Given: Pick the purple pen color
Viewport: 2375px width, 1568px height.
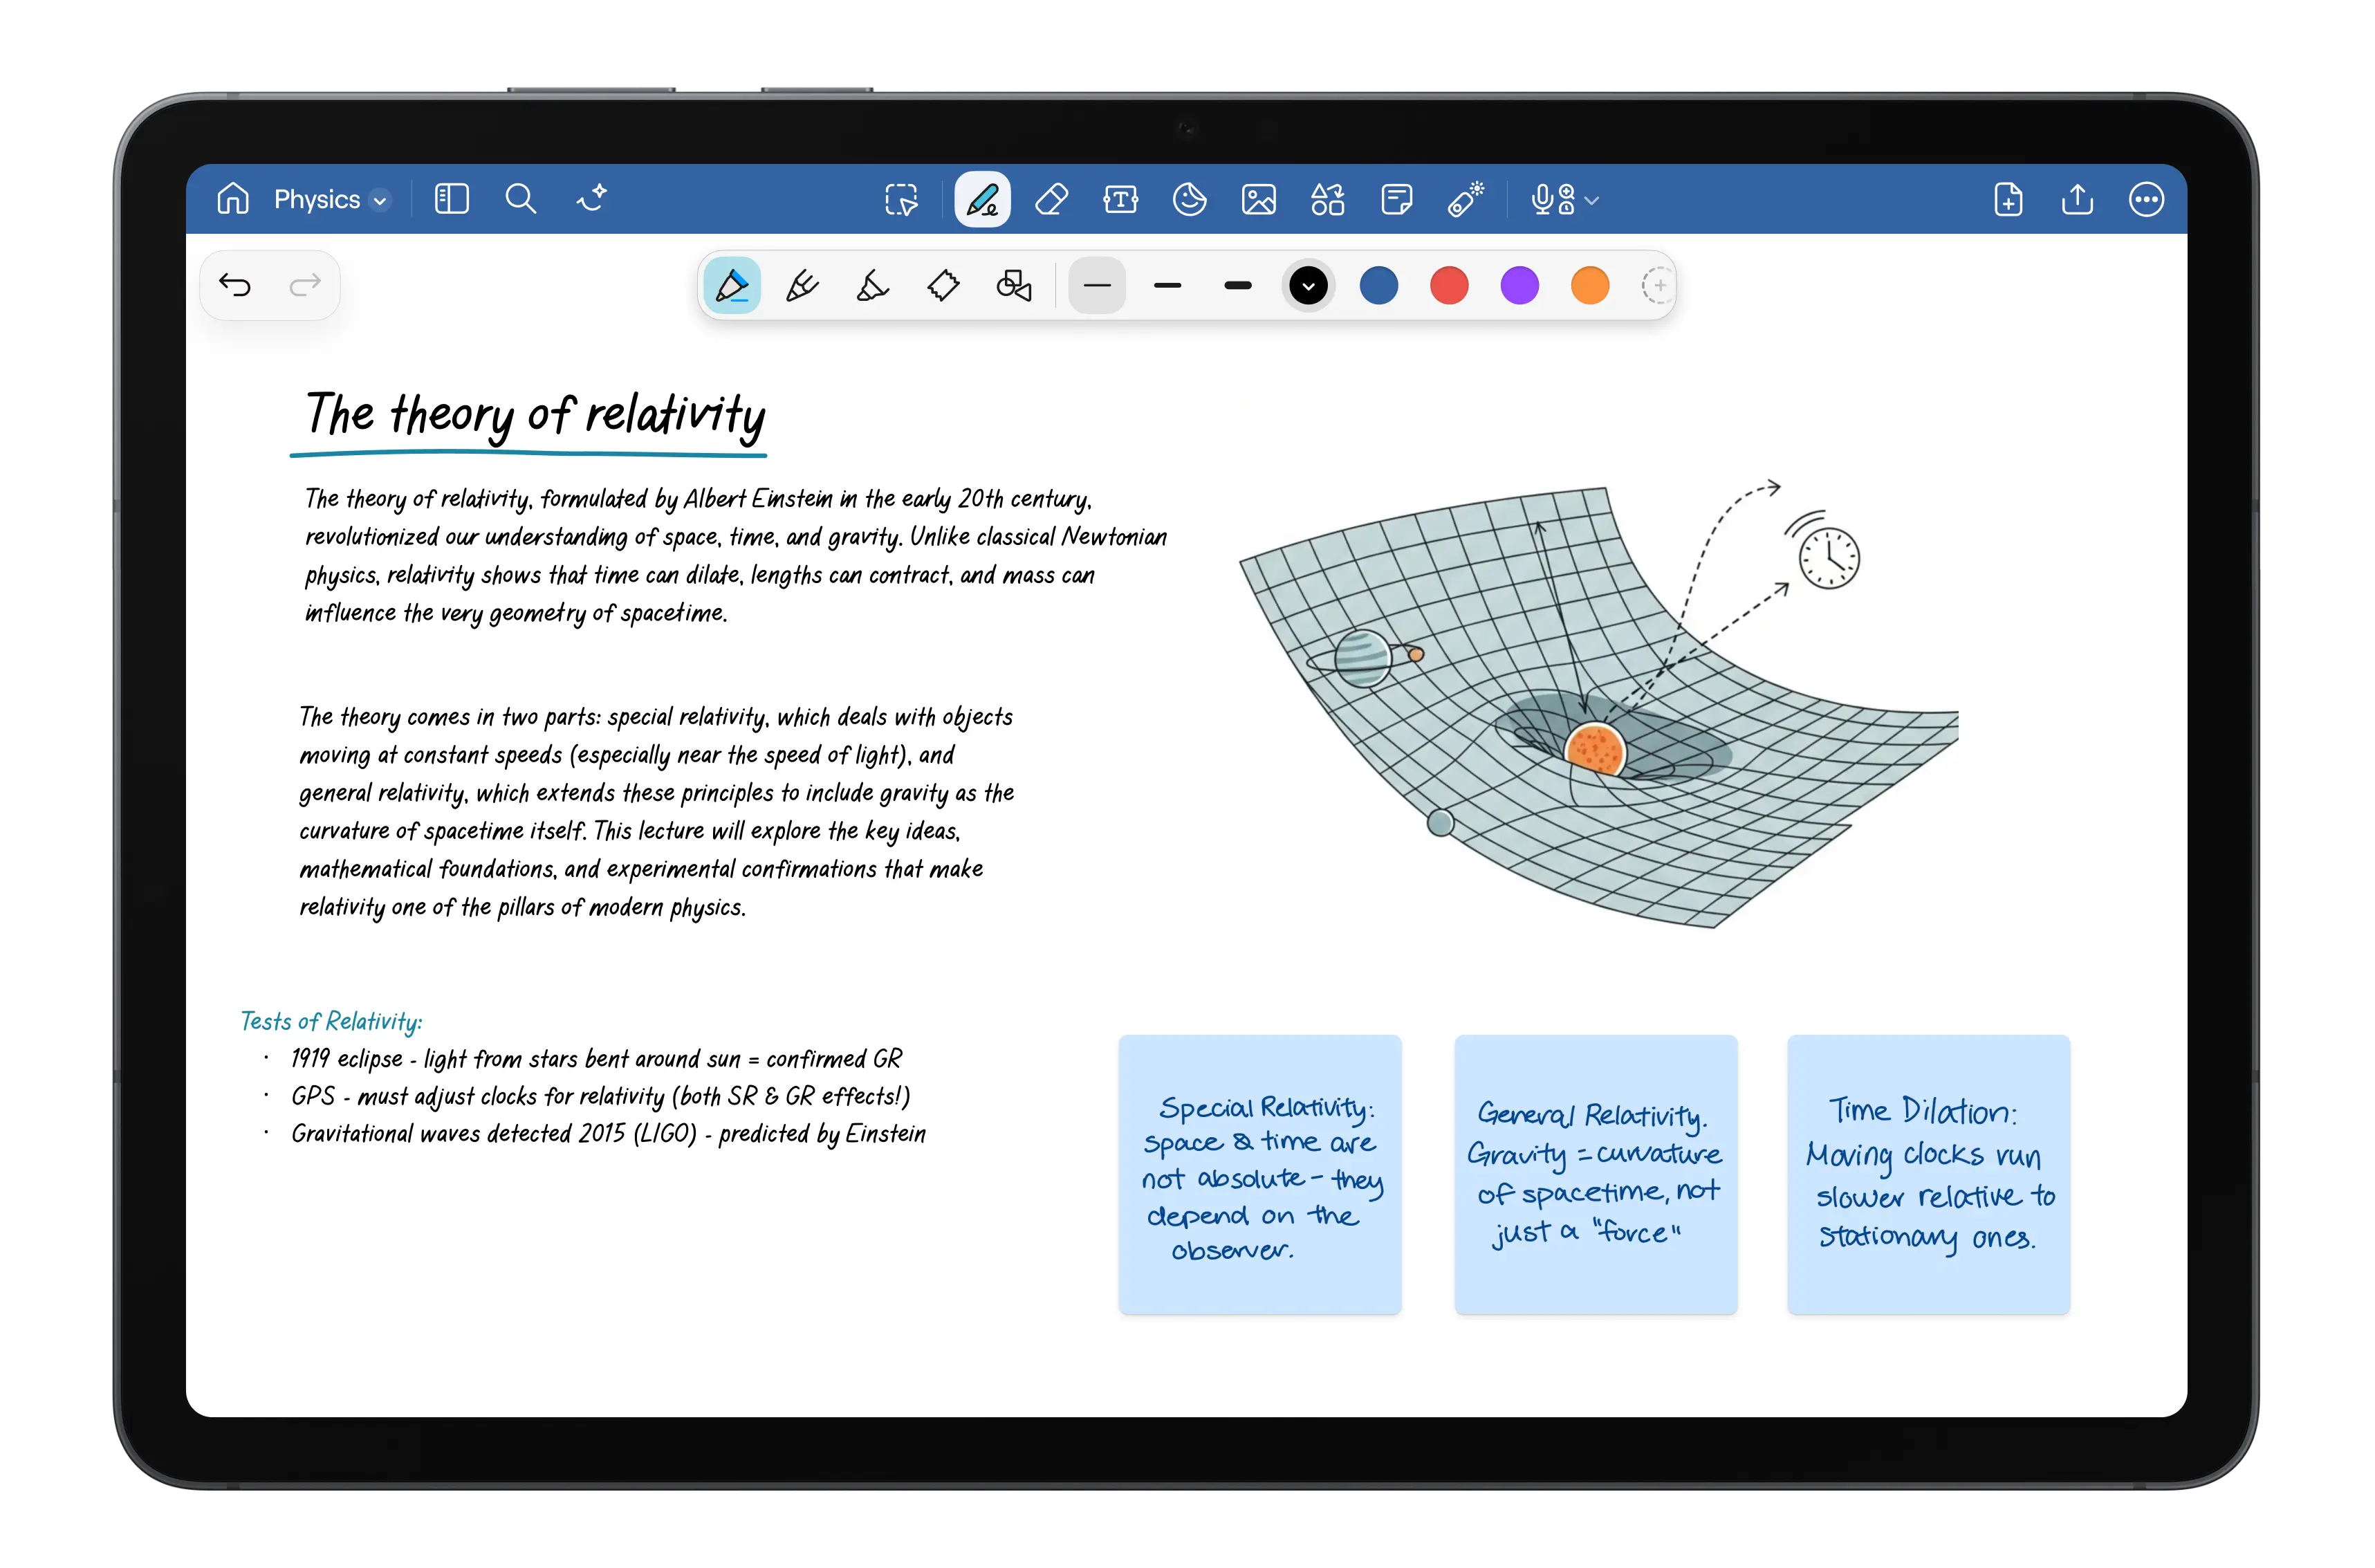Looking at the screenshot, I should pos(1519,286).
